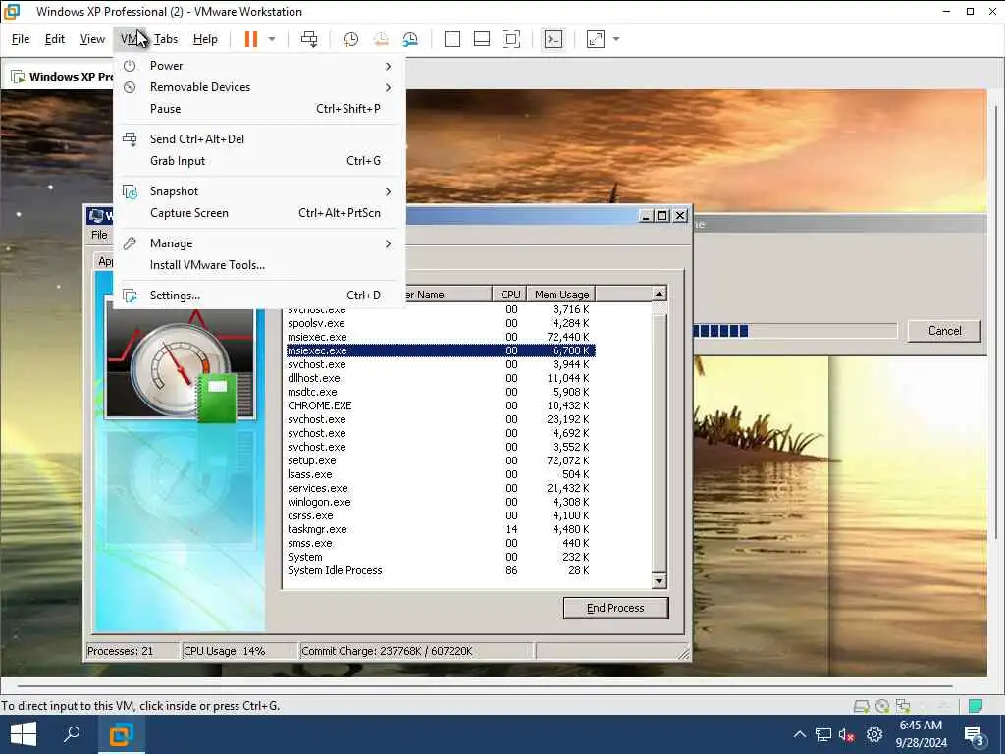Select Send Ctrl+Alt+Del menu entry
This screenshot has width=1005, height=754.
259,139
